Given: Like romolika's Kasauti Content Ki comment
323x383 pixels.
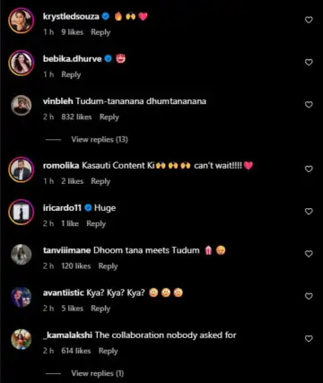Looking at the screenshot, I should [x=309, y=170].
